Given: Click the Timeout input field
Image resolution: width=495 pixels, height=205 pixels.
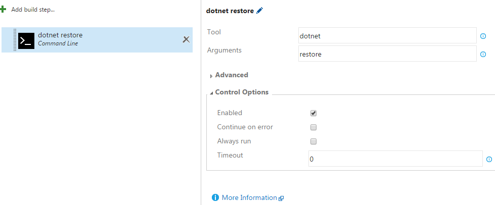Looking at the screenshot, I should (x=395, y=159).
